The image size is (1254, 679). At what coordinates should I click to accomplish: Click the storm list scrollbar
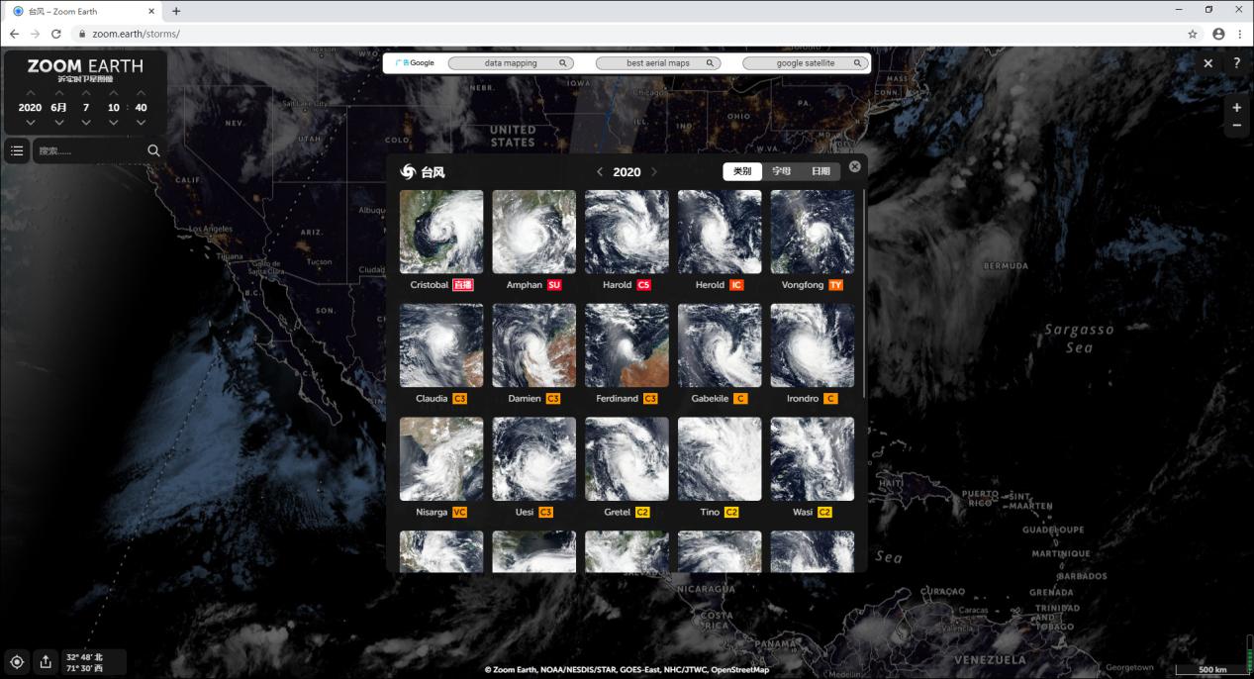pyautogui.click(x=865, y=293)
